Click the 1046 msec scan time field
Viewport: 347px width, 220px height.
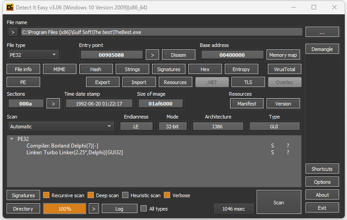coord(234,208)
